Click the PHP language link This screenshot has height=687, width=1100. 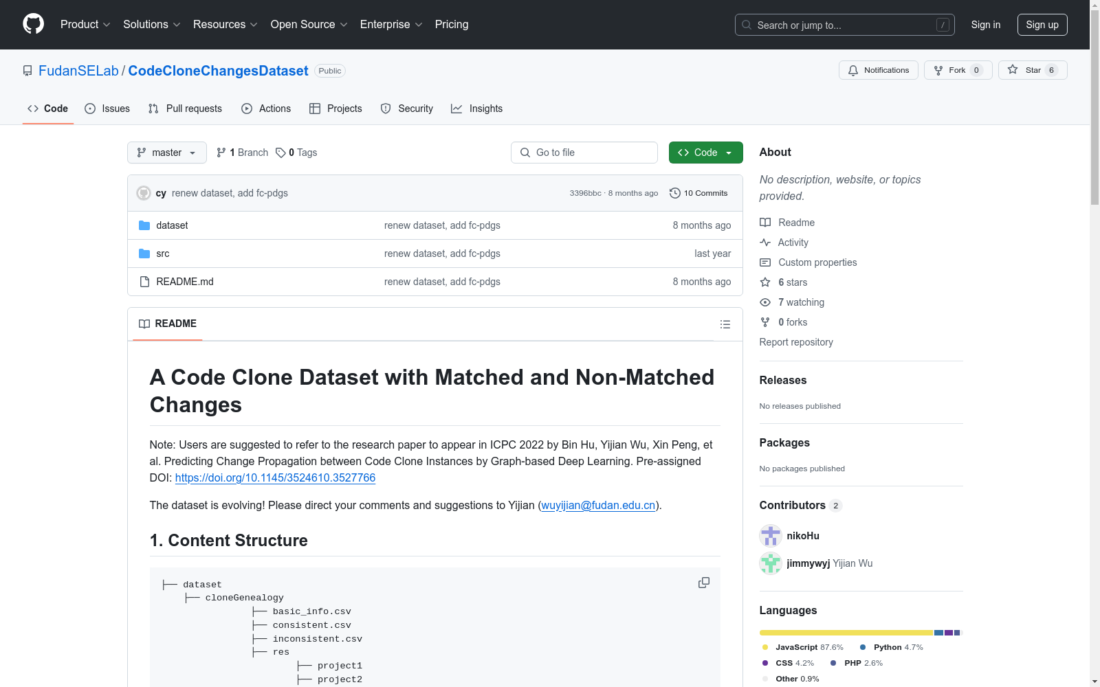tap(857, 663)
